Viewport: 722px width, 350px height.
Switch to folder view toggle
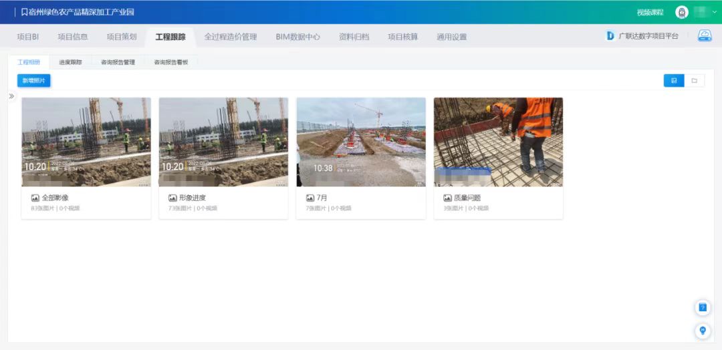point(695,80)
